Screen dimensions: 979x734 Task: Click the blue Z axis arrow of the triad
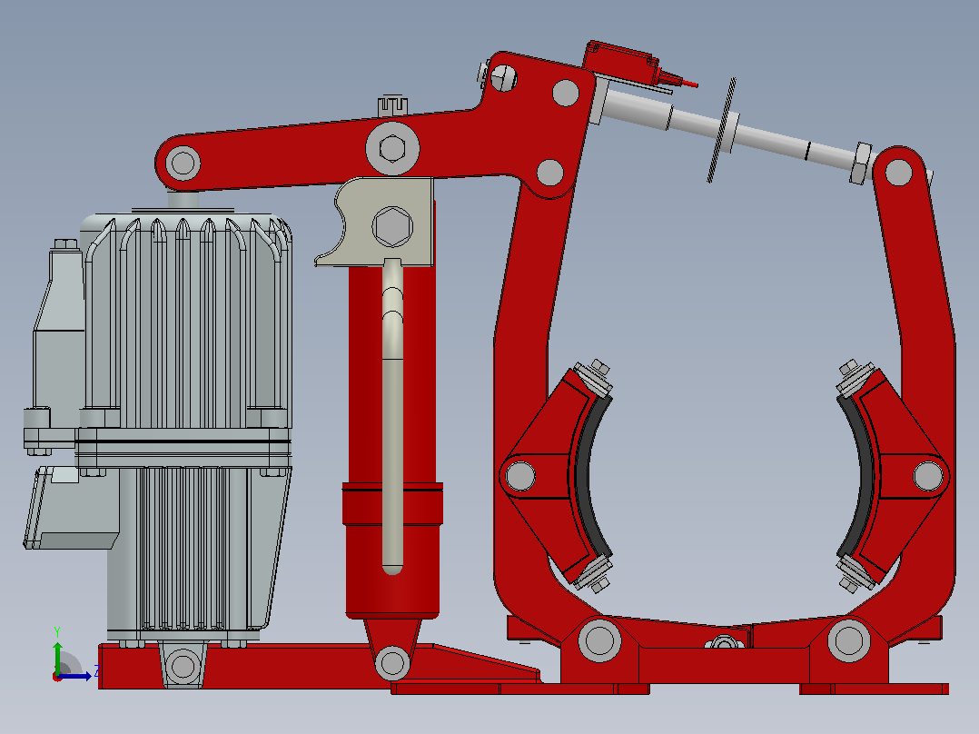tap(76, 676)
